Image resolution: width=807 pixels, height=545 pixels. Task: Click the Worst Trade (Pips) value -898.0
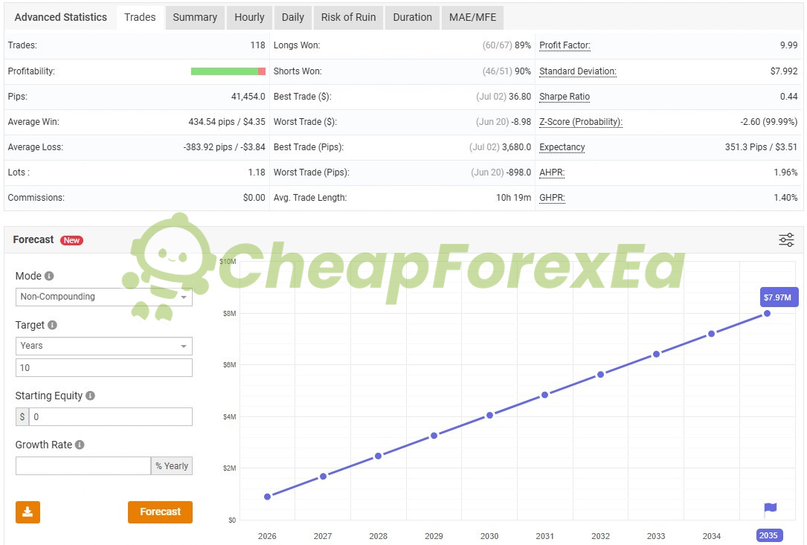point(519,172)
